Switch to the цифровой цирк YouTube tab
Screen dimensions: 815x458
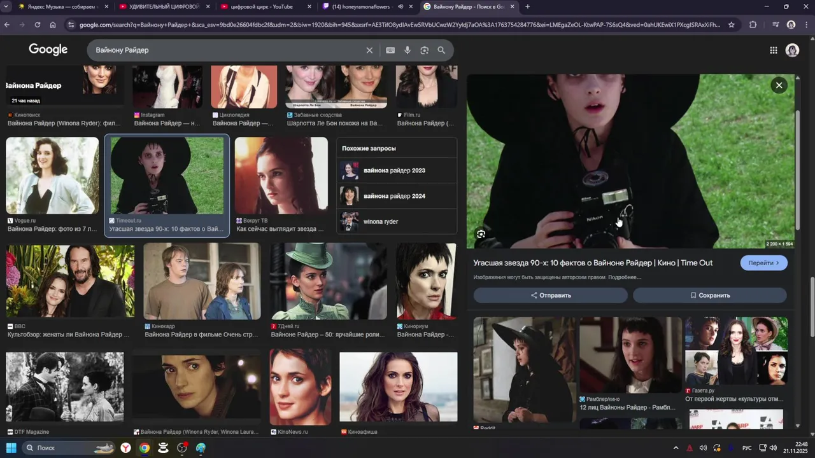(266, 7)
